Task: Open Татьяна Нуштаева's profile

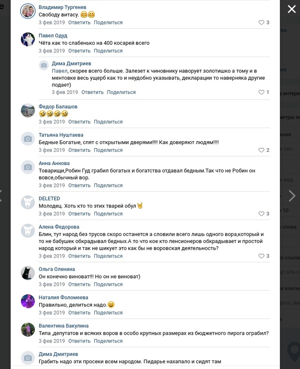Action: pos(61,135)
